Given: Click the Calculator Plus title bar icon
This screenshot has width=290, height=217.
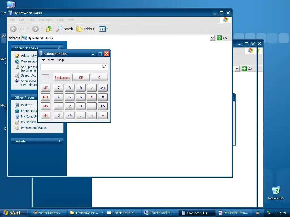Looking at the screenshot, I should pos(41,53).
